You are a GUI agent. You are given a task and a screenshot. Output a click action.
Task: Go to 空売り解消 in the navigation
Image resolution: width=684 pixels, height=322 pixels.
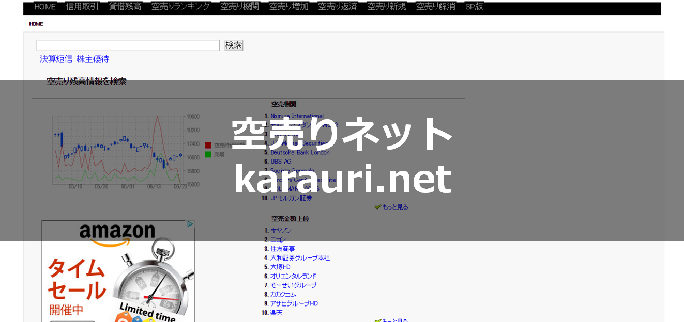pyautogui.click(x=436, y=7)
